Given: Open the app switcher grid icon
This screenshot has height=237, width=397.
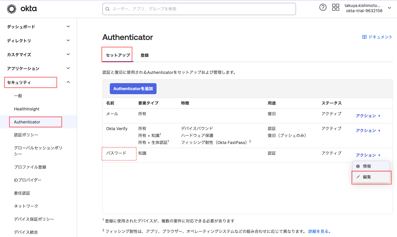Looking at the screenshot, I should [335, 7].
